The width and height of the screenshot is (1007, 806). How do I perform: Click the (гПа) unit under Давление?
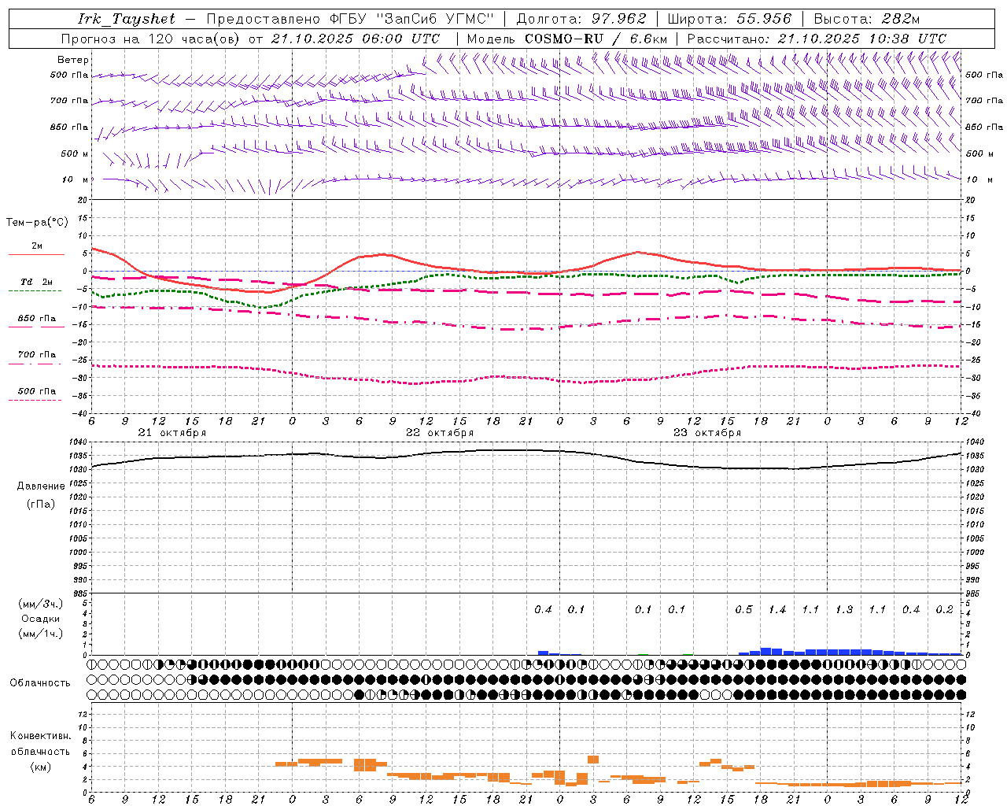41,505
